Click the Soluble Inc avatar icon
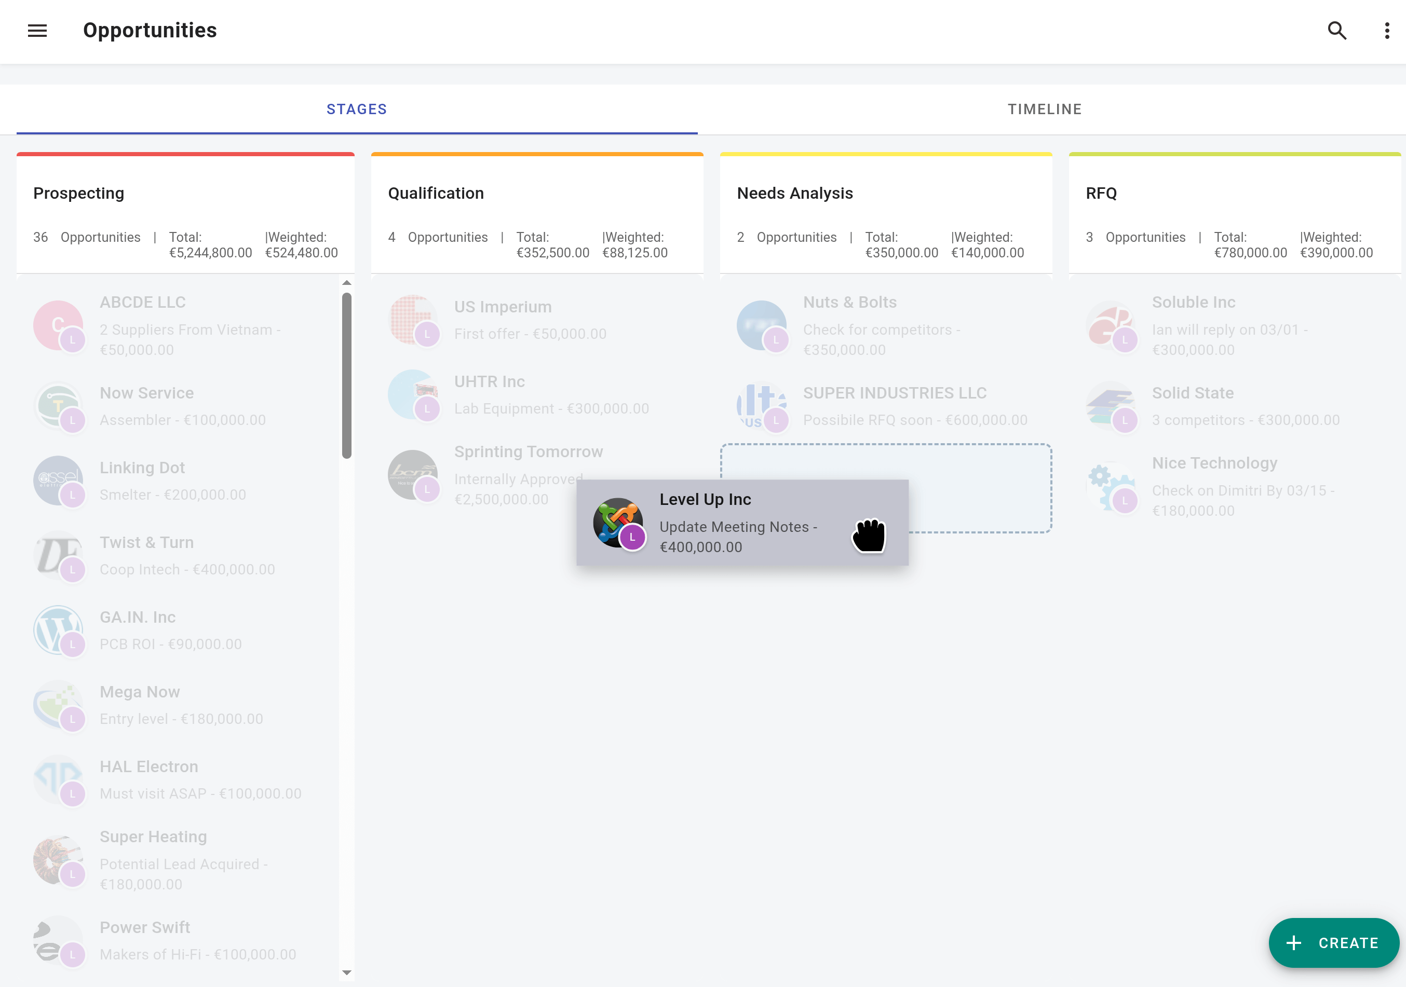This screenshot has width=1406, height=987. 1112,325
